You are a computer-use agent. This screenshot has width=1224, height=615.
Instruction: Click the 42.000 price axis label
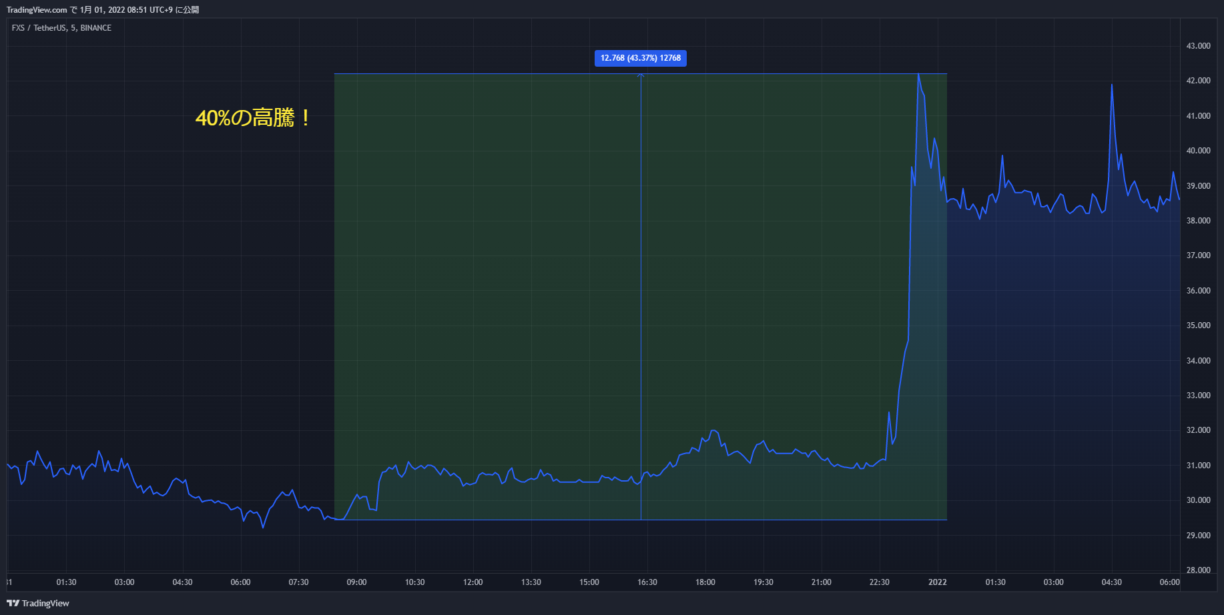tap(1198, 81)
